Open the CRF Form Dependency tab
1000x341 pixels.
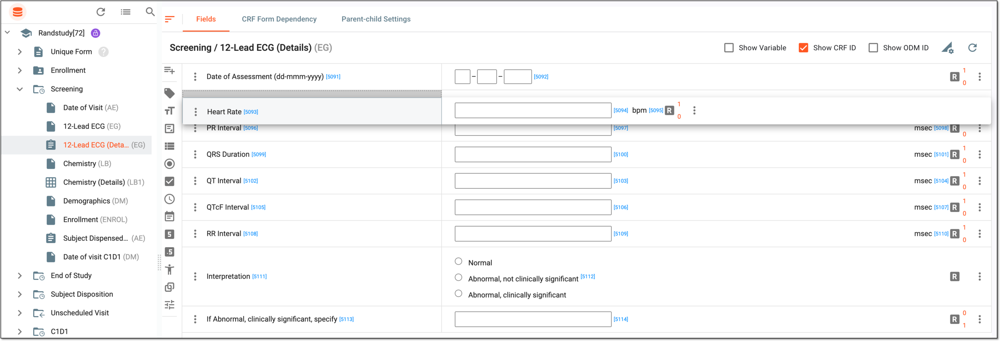point(279,19)
